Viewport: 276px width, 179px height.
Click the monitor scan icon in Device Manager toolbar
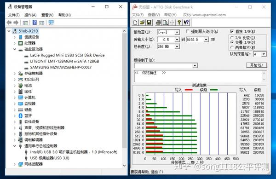pos(51,23)
